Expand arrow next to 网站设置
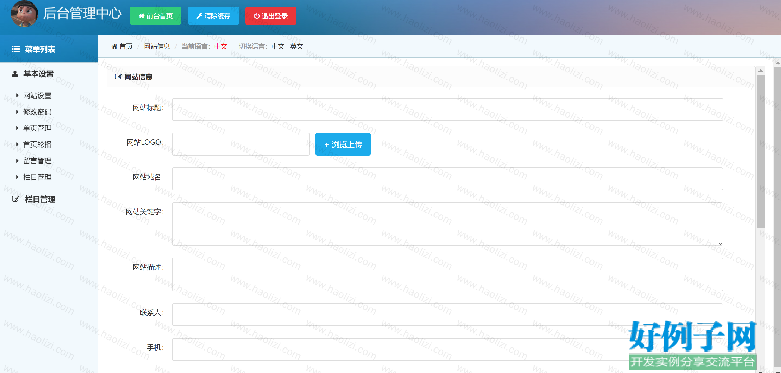 (x=17, y=96)
